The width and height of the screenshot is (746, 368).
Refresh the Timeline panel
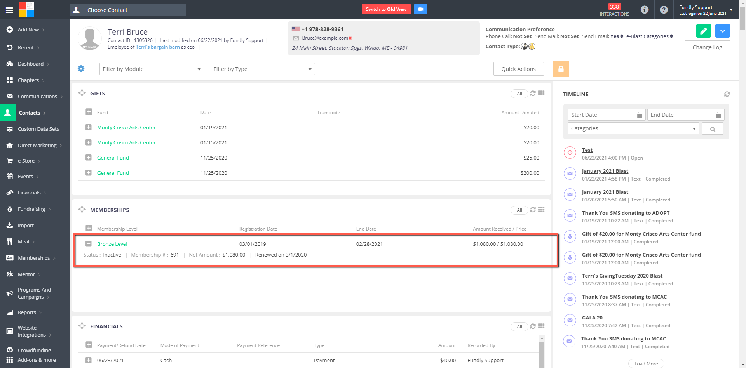tap(727, 94)
